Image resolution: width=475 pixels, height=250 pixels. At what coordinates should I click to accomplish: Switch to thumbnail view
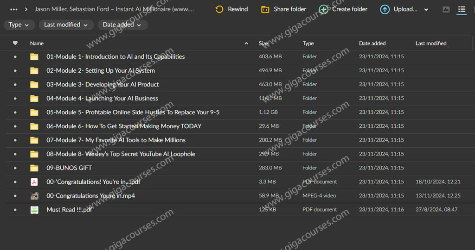(x=446, y=9)
